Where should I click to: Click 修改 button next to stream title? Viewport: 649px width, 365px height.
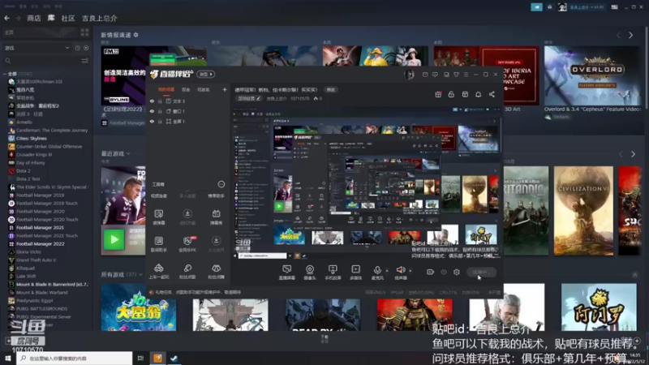[331, 90]
